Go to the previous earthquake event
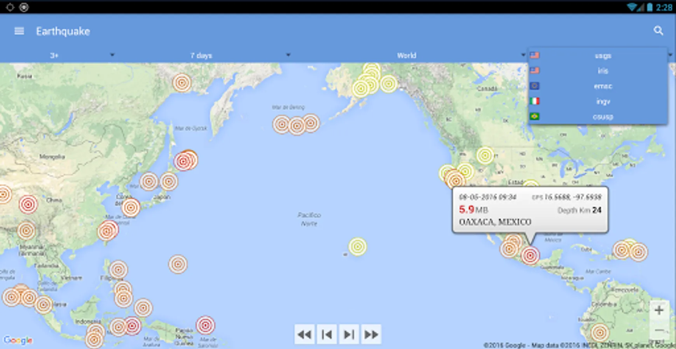 [x=327, y=334]
